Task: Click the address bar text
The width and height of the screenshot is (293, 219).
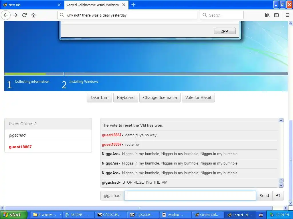Action: pyautogui.click(x=96, y=15)
